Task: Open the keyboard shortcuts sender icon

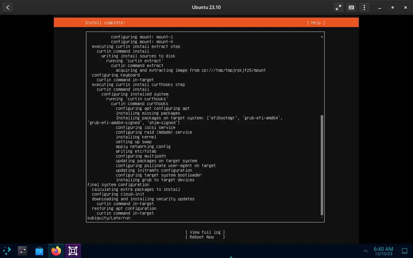Action: [351, 7]
